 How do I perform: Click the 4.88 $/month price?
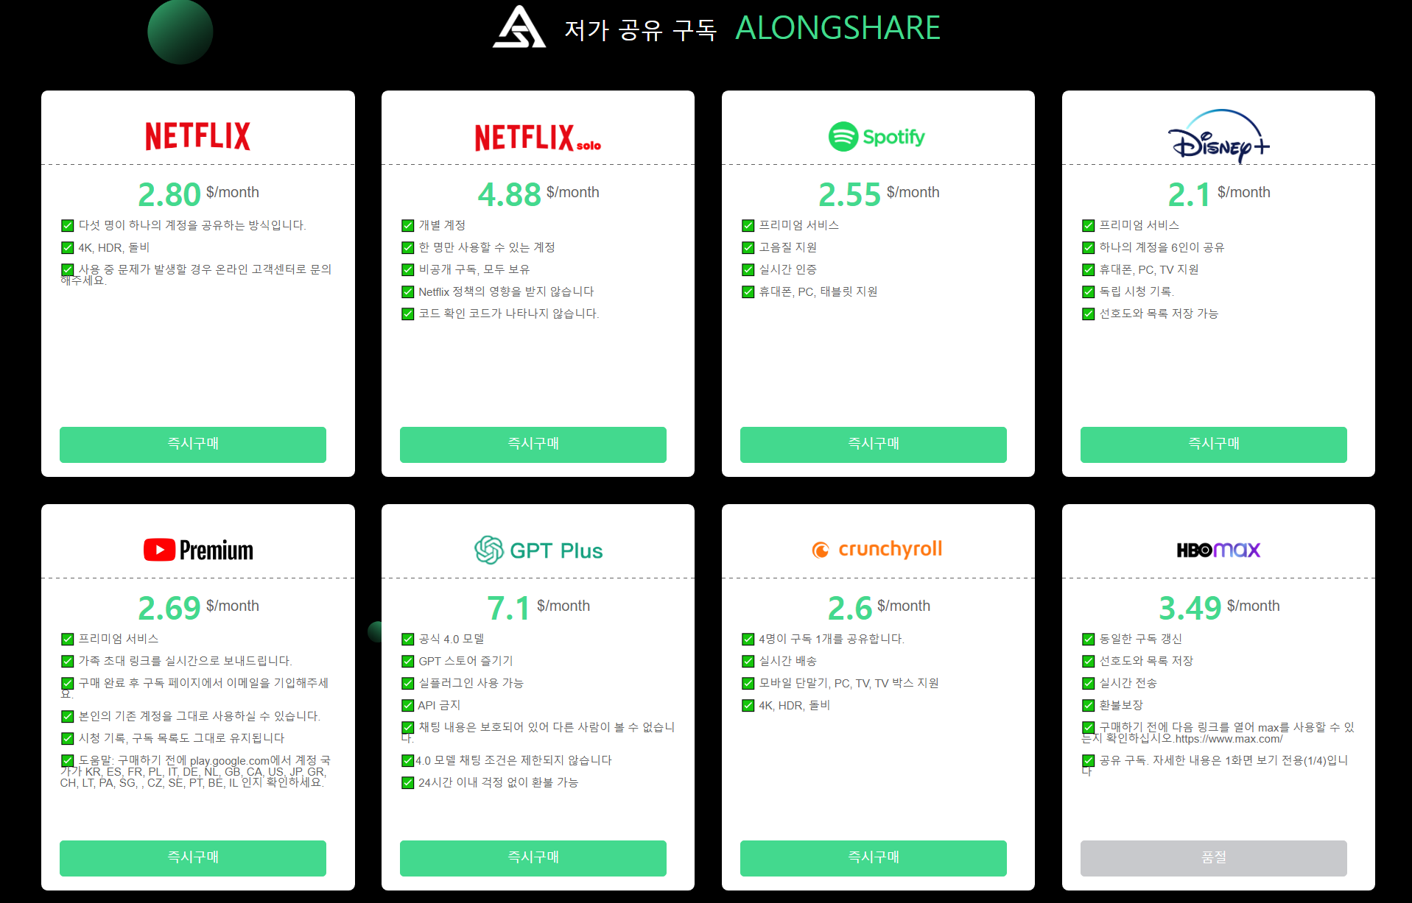pos(538,194)
